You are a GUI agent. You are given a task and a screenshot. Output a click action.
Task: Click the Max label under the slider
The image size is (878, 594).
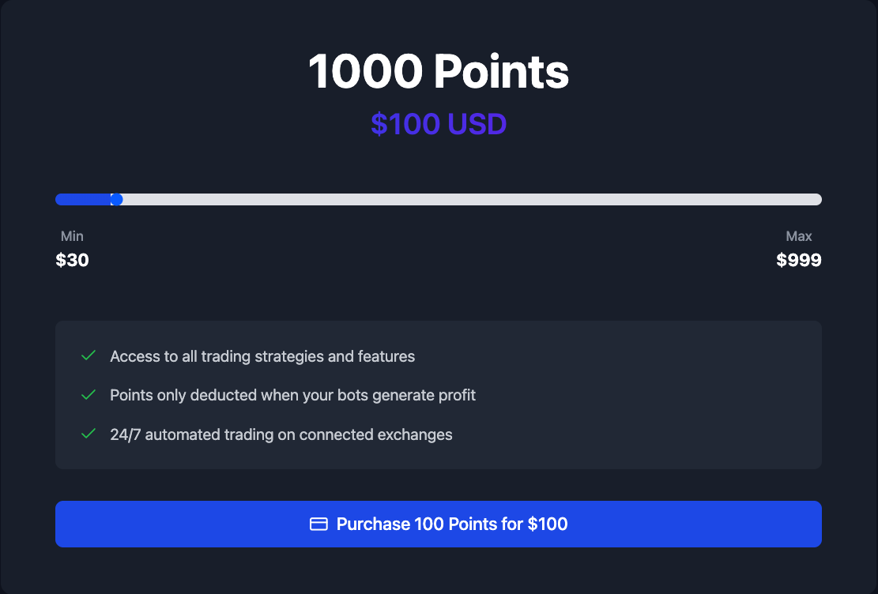click(799, 236)
